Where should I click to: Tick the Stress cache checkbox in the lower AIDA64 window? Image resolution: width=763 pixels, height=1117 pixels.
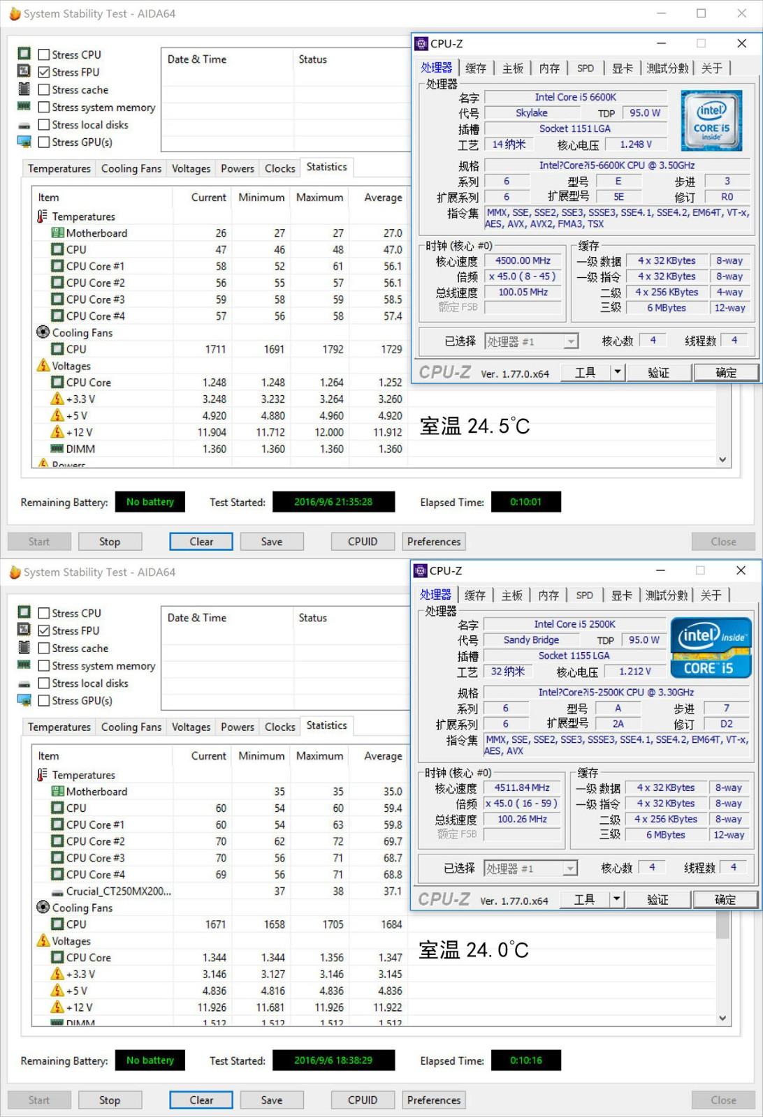(44, 648)
